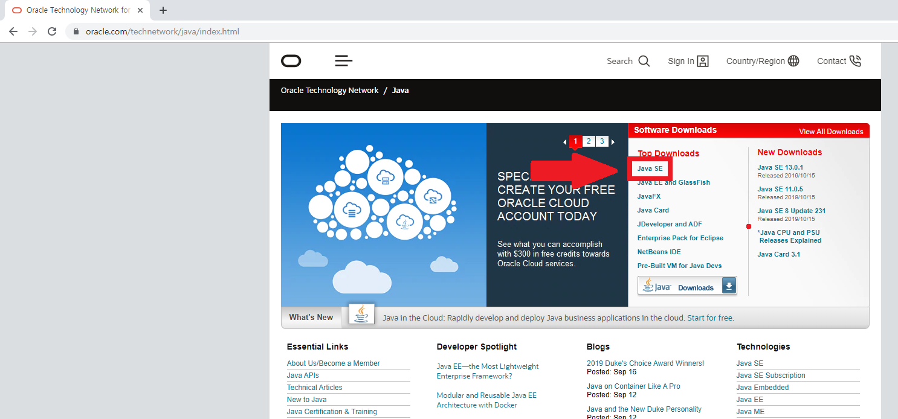Open JDeveloper and ADF link
The width and height of the screenshot is (898, 419).
click(669, 224)
